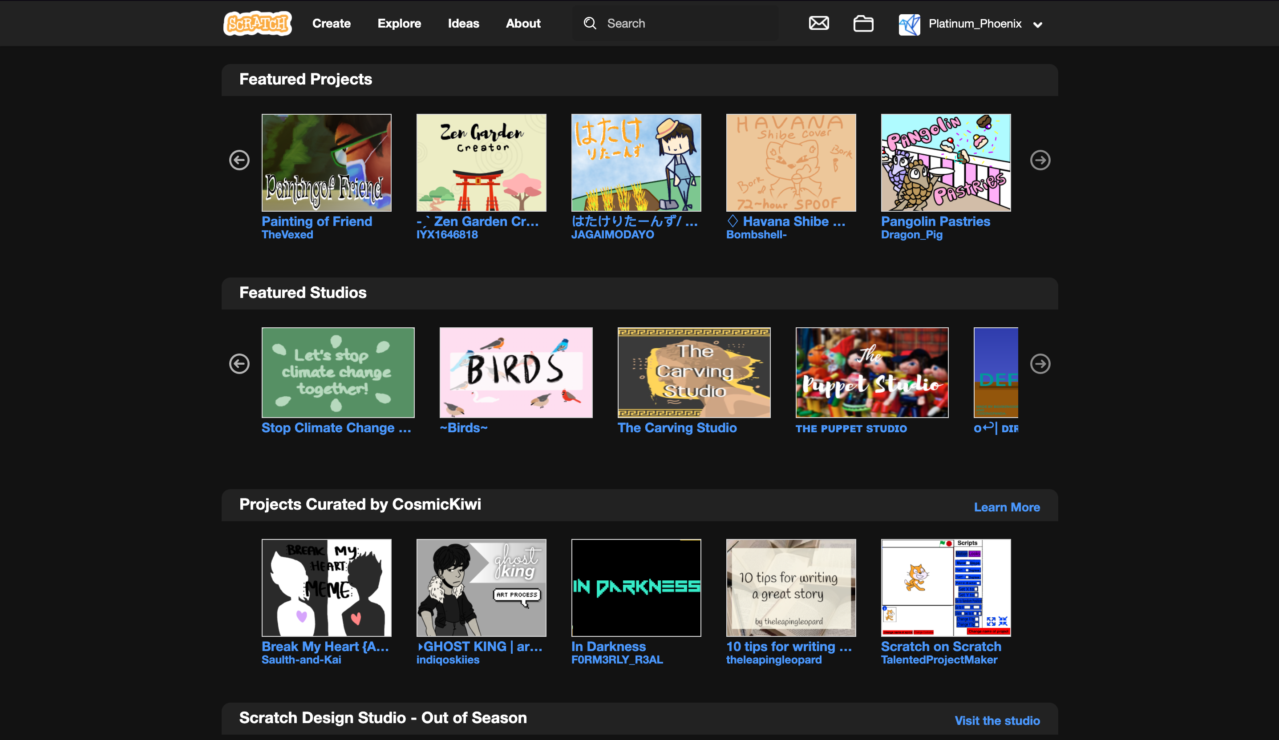Open the About page
Viewport: 1279px width, 740px height.
click(523, 23)
